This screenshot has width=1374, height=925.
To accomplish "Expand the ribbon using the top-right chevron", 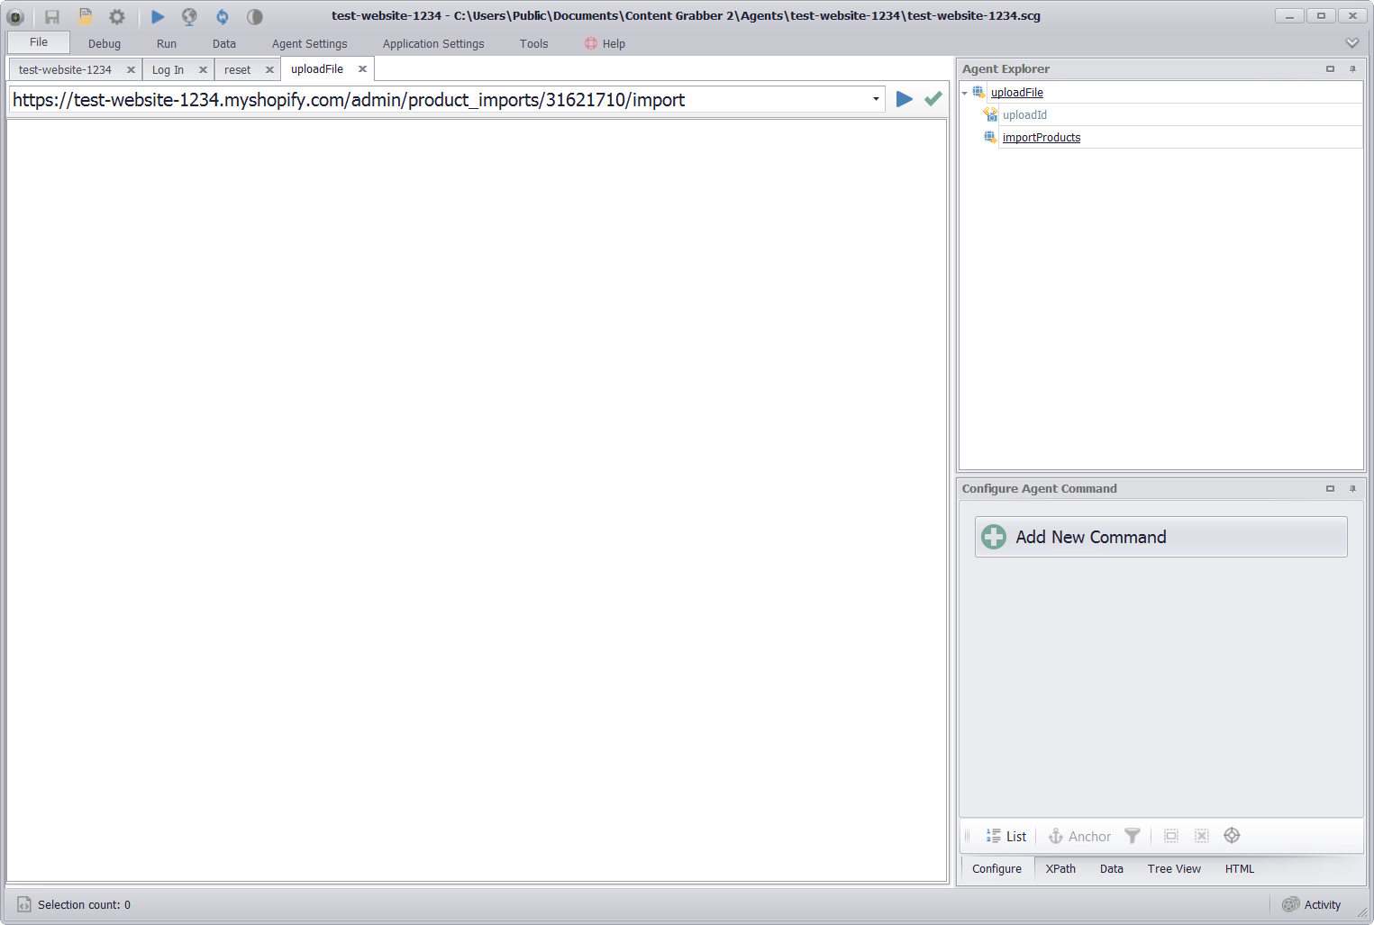I will (x=1351, y=43).
